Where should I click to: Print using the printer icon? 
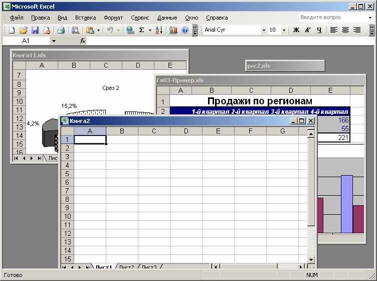click(61, 30)
